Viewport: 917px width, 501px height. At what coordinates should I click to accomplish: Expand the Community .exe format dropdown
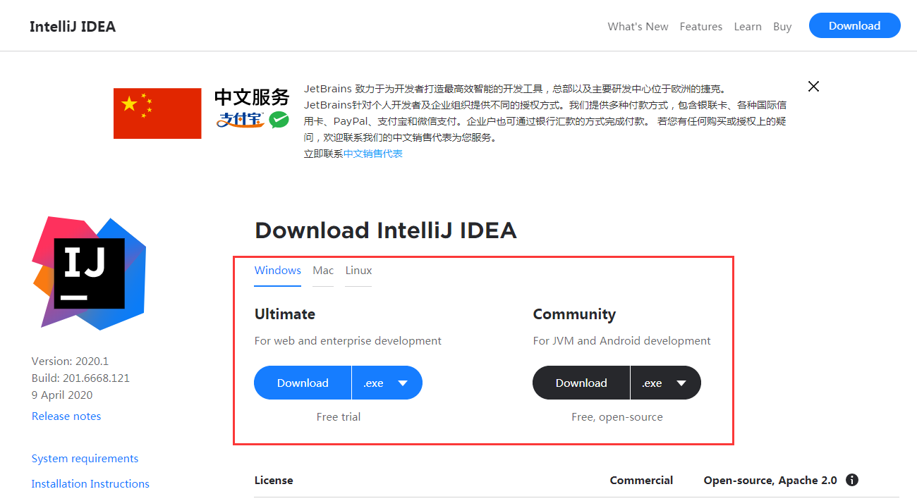pos(665,383)
